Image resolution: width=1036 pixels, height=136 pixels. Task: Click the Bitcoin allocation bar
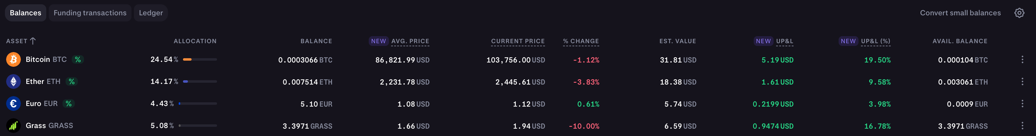pyautogui.click(x=200, y=59)
